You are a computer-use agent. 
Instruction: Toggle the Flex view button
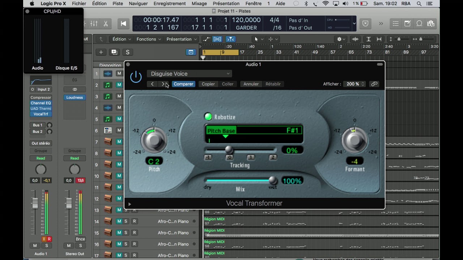(x=217, y=39)
